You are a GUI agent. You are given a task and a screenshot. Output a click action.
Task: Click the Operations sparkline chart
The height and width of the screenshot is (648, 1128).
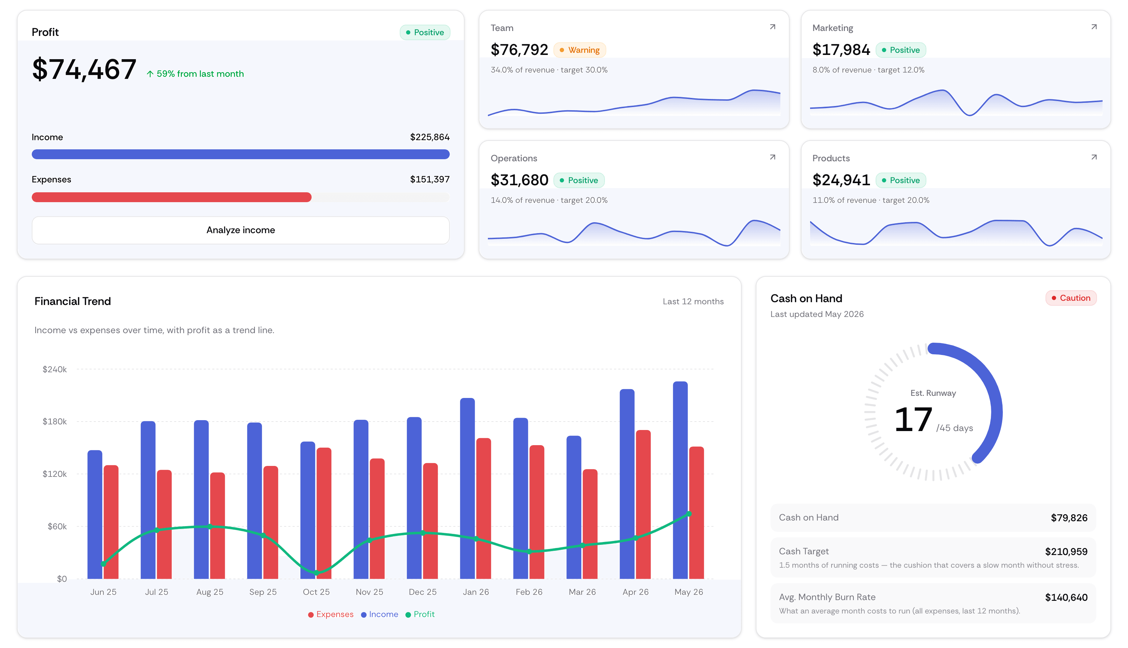[x=634, y=233]
